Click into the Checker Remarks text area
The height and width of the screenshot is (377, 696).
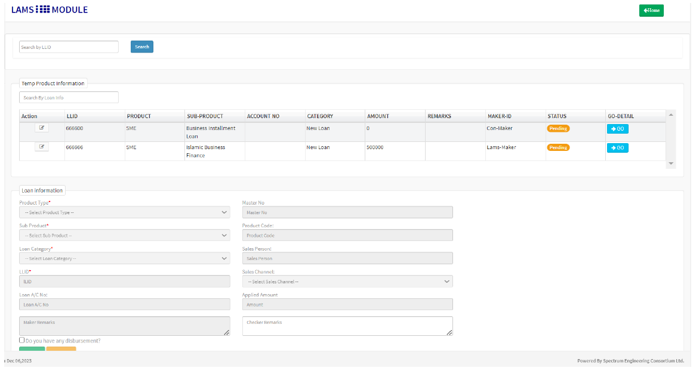pos(347,326)
